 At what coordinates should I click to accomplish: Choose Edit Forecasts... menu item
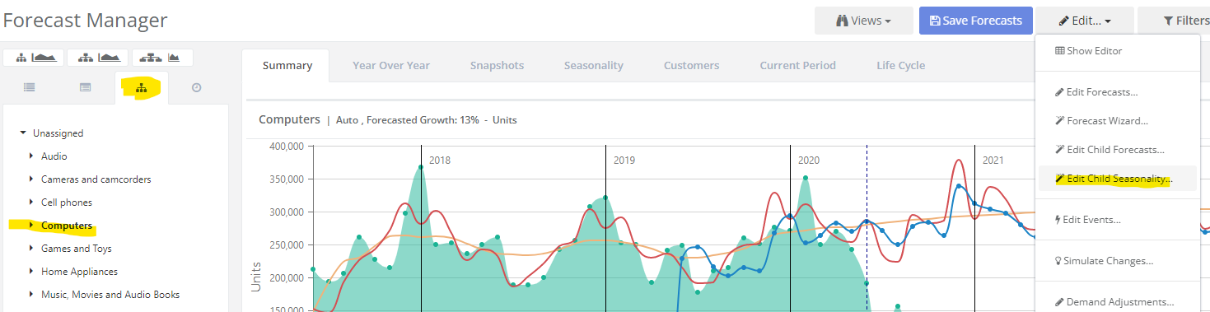[x=1118, y=92]
